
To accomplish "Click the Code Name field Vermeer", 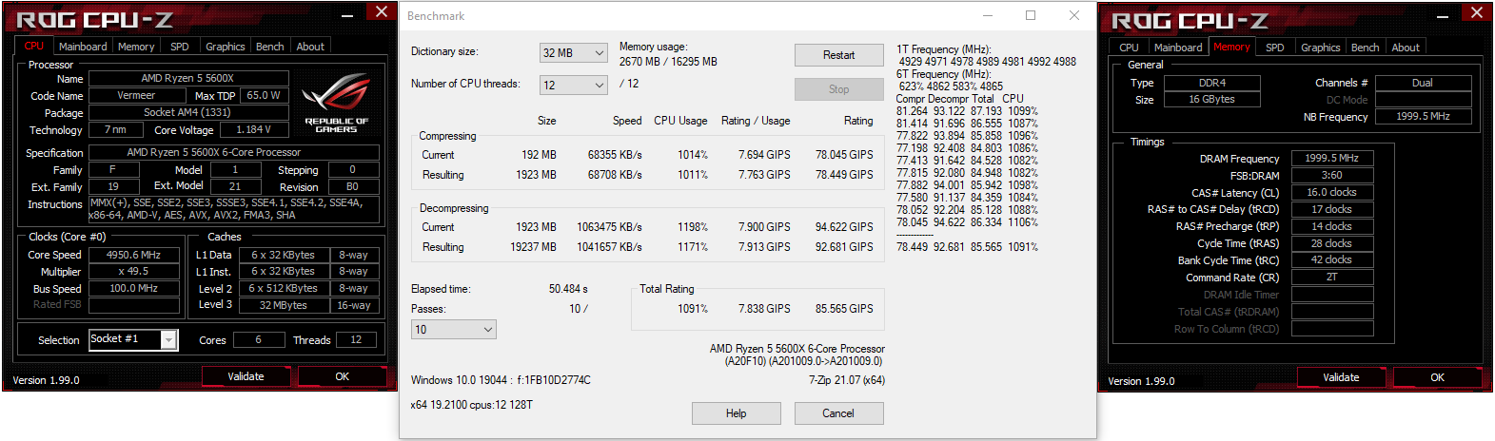I will [x=136, y=95].
